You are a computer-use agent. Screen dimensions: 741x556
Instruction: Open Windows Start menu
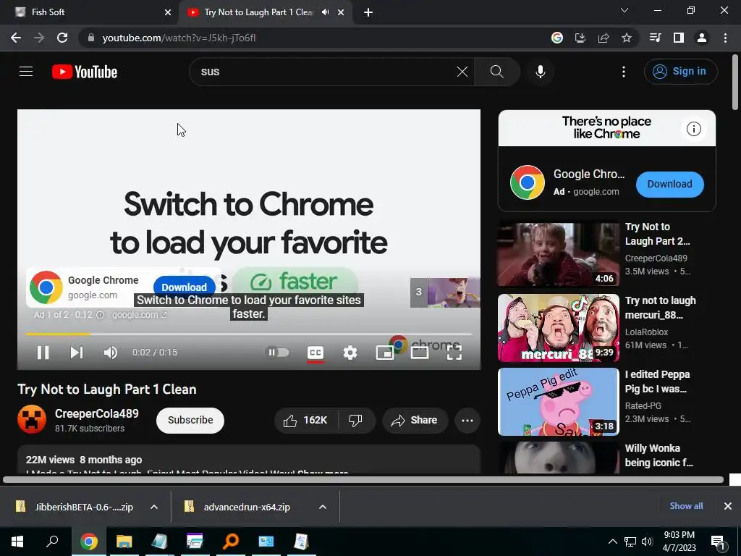coord(17,542)
